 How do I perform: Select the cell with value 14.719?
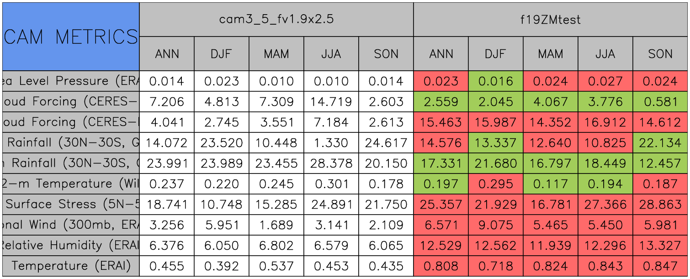(331, 102)
